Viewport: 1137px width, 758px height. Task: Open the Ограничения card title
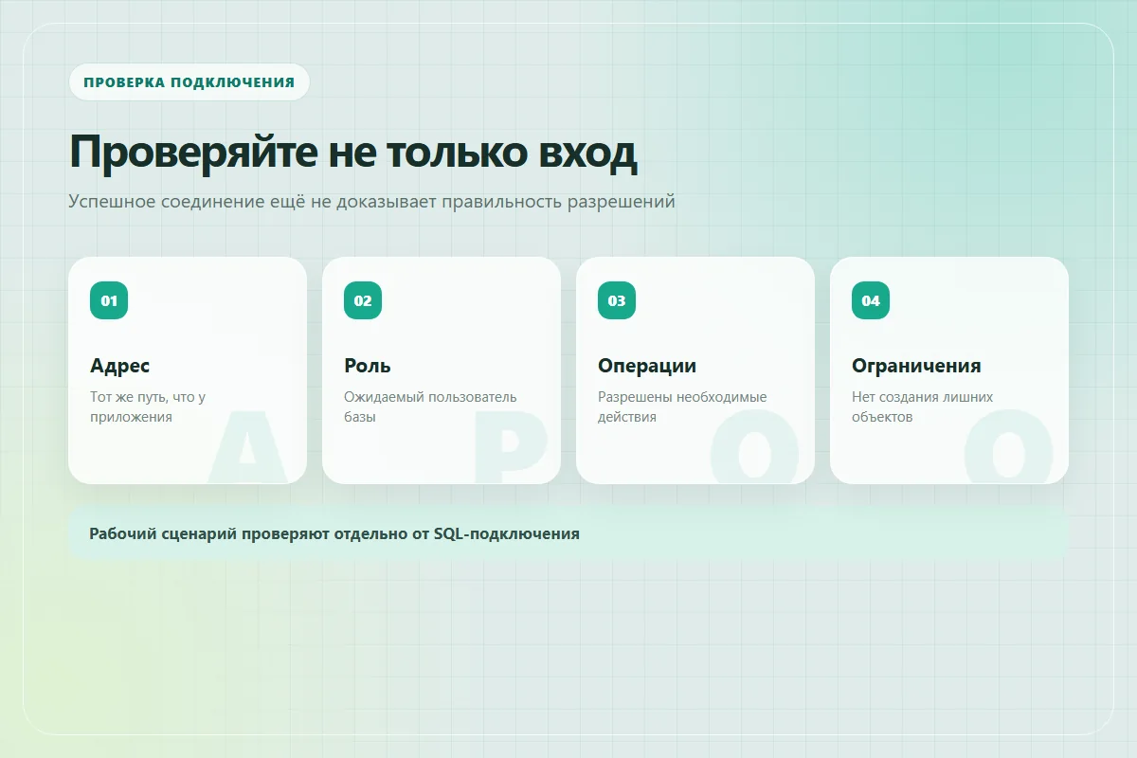coord(916,366)
